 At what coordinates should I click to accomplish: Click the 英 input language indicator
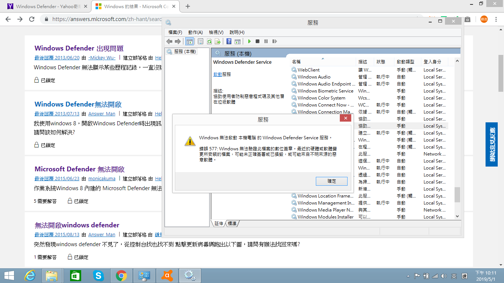coord(454,276)
